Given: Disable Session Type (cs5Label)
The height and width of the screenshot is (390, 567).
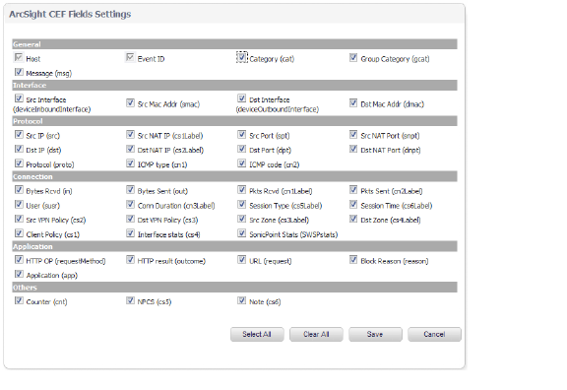Looking at the screenshot, I should [x=241, y=205].
